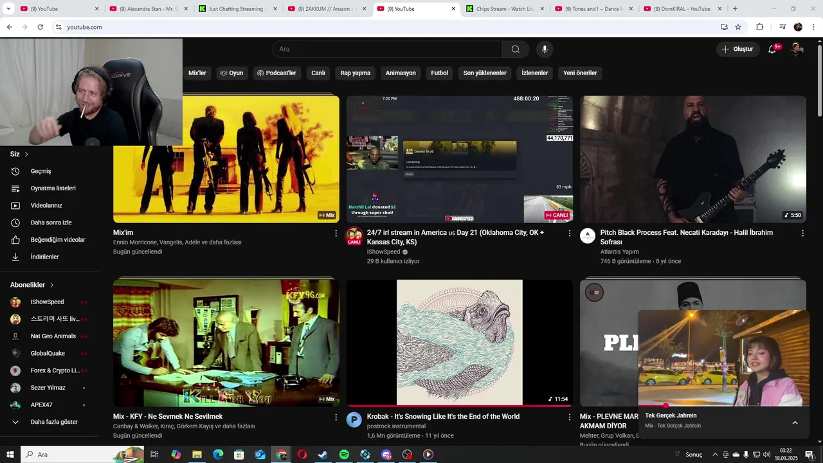Start voice search with microphone icon
This screenshot has height=463, width=823.
pyautogui.click(x=545, y=50)
